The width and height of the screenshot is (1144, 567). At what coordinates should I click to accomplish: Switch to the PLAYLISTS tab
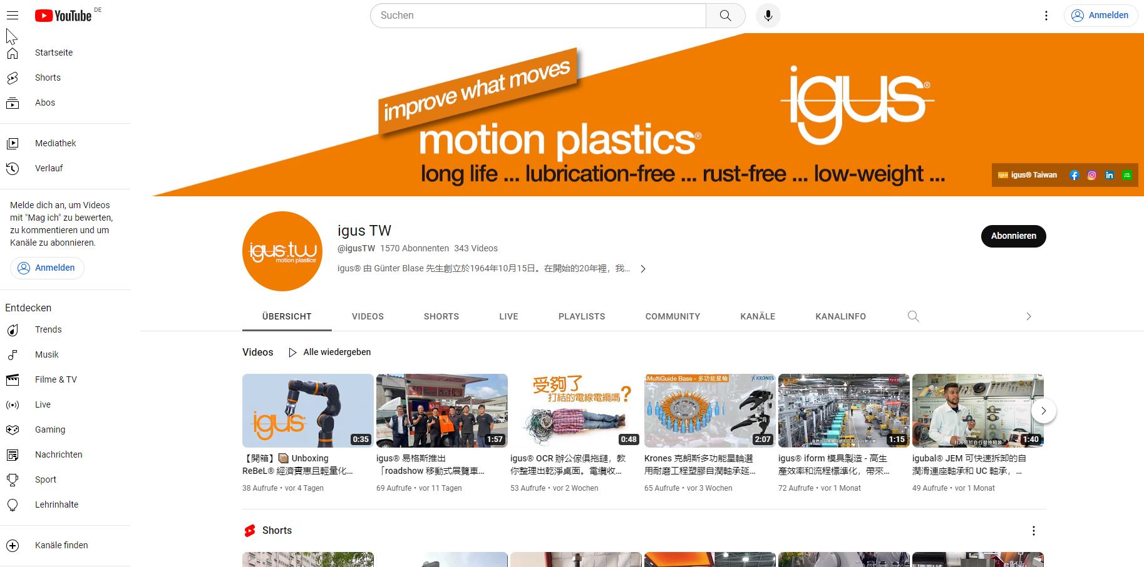pos(581,316)
